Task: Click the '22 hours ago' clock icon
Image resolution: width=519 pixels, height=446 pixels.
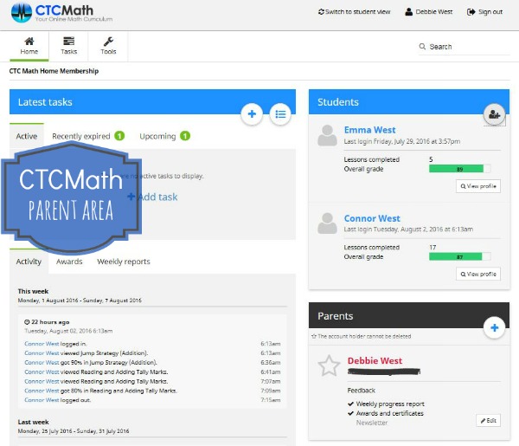Action: (x=27, y=322)
